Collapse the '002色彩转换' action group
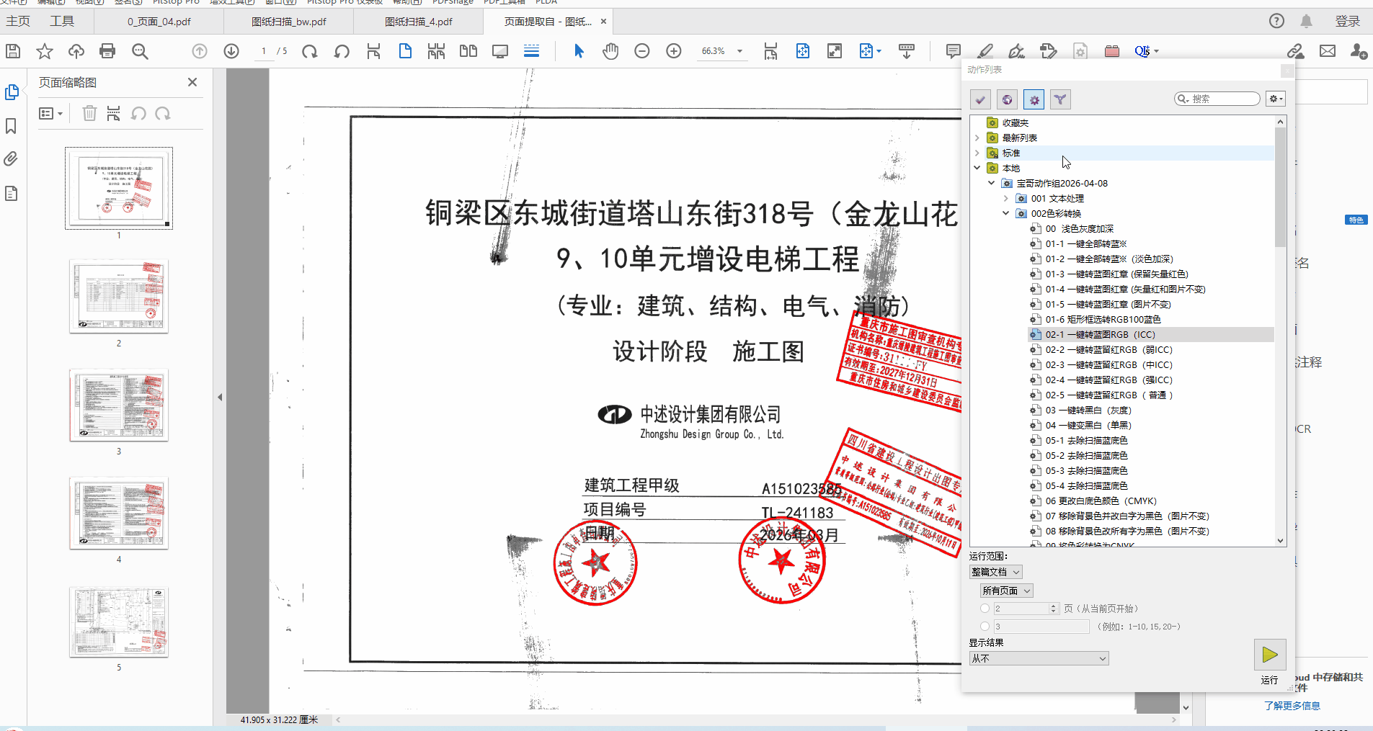1373x731 pixels. pyautogui.click(x=1006, y=213)
